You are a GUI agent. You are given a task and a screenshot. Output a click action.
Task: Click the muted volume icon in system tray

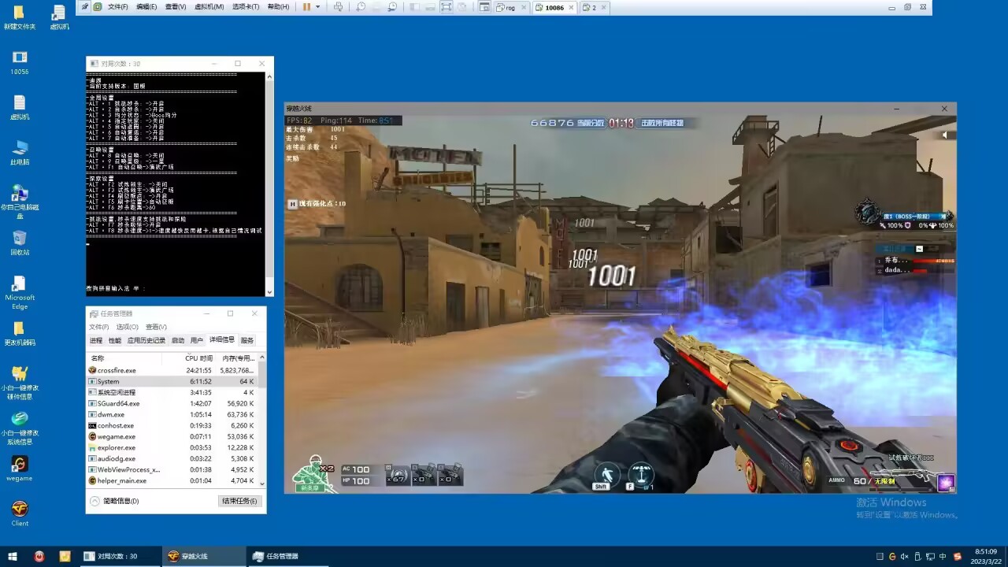click(x=904, y=556)
